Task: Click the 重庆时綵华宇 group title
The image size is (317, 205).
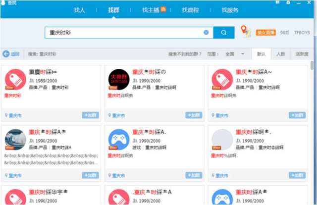Action: tap(48, 192)
